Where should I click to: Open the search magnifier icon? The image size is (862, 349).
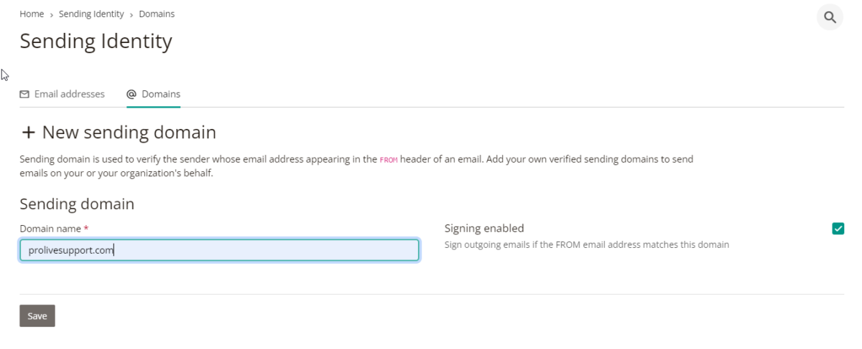click(x=830, y=17)
